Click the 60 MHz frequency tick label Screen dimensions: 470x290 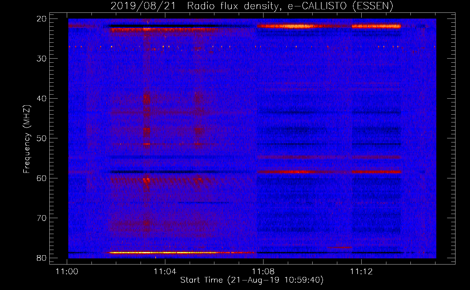pos(42,178)
